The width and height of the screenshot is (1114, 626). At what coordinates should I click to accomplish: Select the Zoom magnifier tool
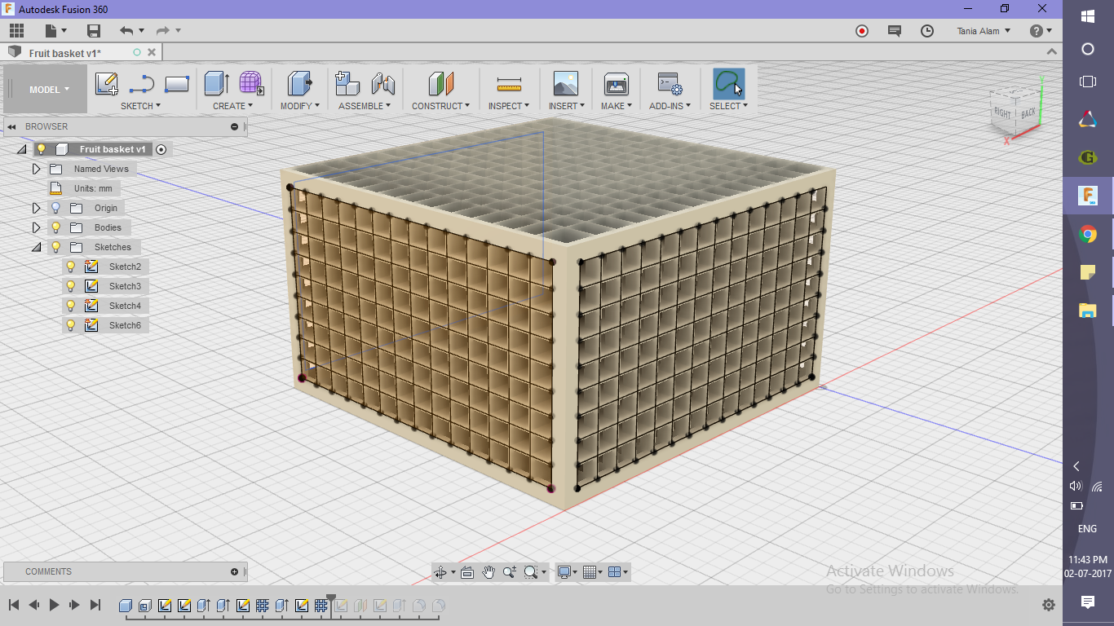point(510,572)
